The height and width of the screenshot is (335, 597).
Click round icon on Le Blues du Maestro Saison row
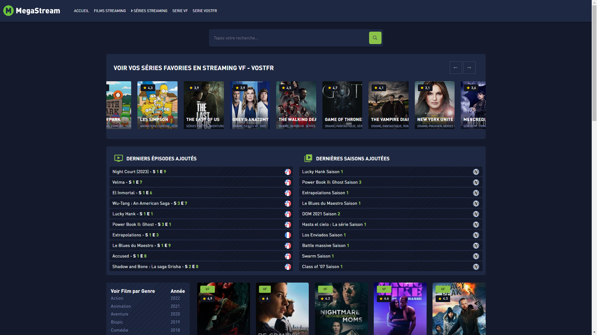476,203
